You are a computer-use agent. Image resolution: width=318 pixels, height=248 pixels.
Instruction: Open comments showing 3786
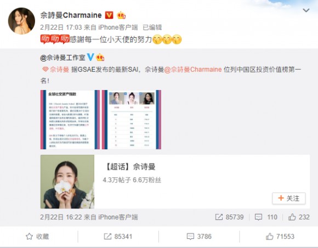[199, 236]
